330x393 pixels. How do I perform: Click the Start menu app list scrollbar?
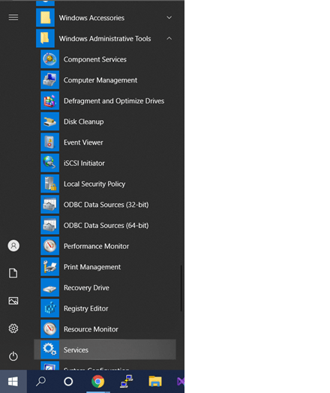pos(181,288)
